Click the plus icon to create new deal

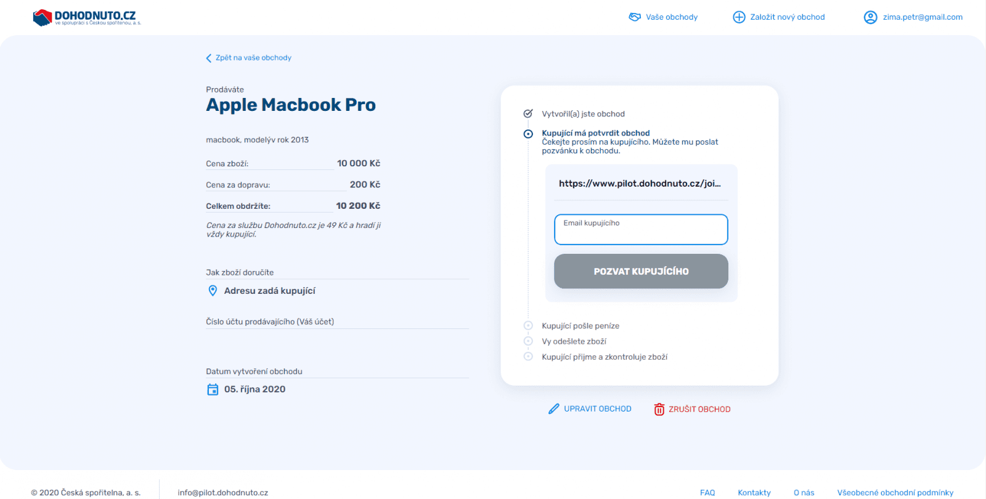[x=739, y=17]
